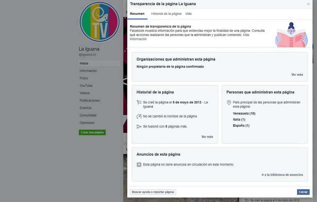Image resolution: width=317 pixels, height=202 pixels.
Task: Click 'Buscar ayuda o reportar página' button
Action: click(153, 192)
